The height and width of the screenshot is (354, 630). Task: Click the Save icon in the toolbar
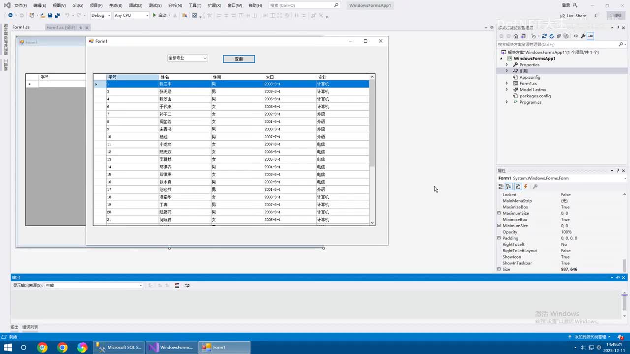click(50, 15)
